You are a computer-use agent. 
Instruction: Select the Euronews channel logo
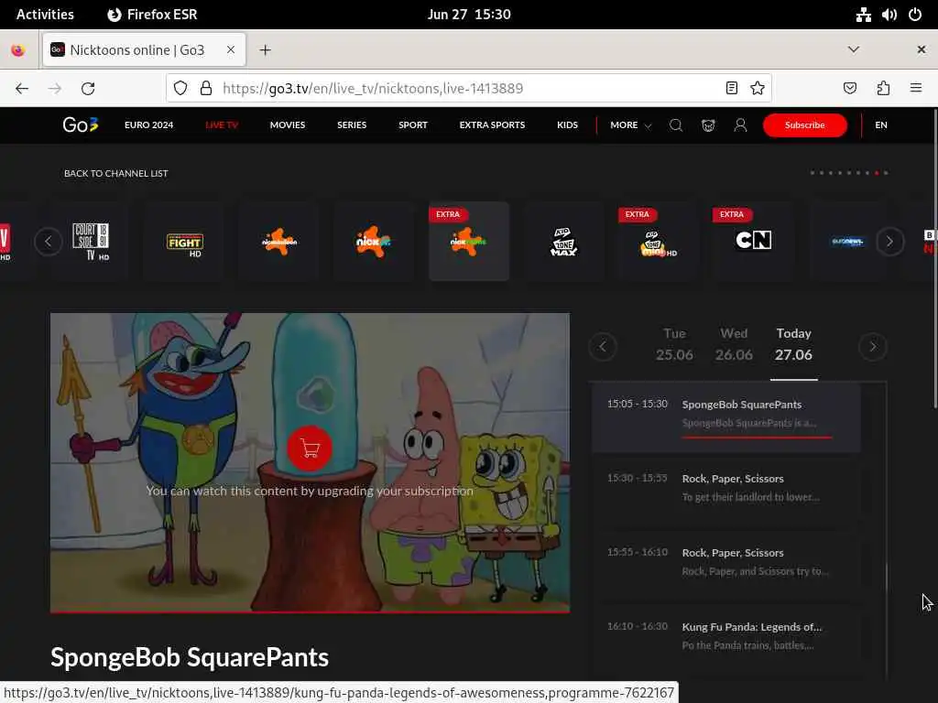click(x=847, y=242)
